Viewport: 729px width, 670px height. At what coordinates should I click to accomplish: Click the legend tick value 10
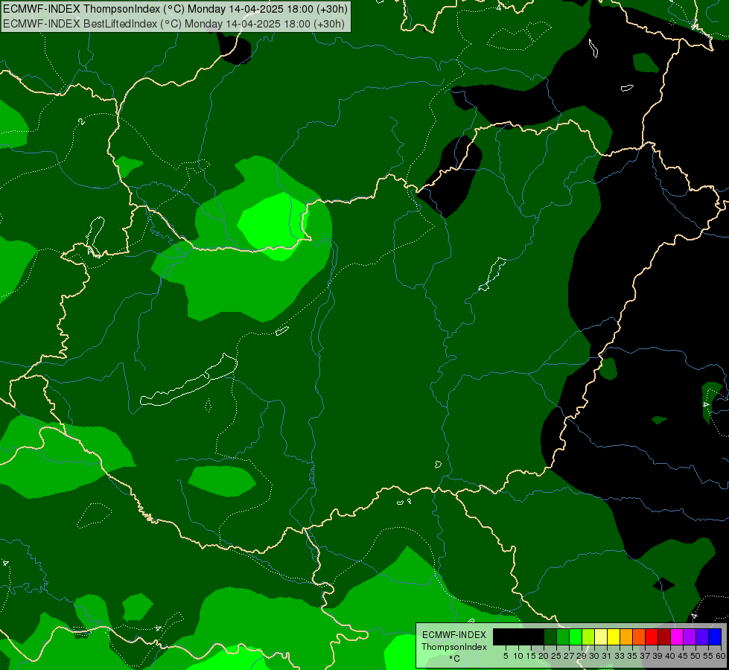pos(518,656)
